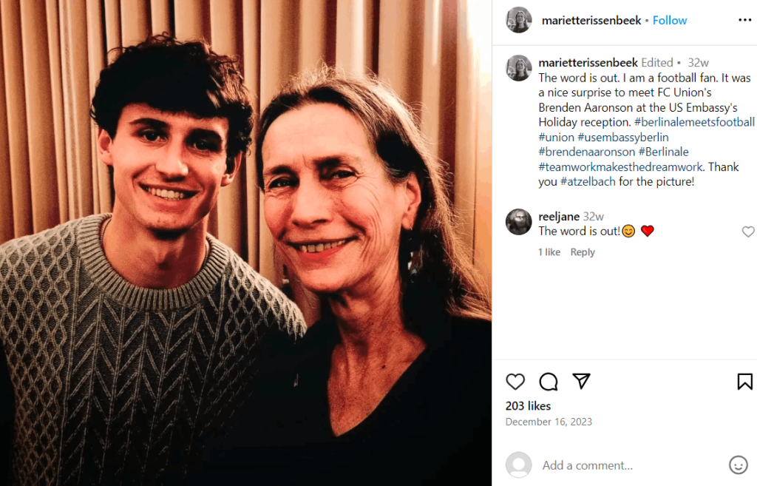Image resolution: width=757 pixels, height=486 pixels.
Task: Open the #usembassyberlin hashtag
Action: click(622, 137)
